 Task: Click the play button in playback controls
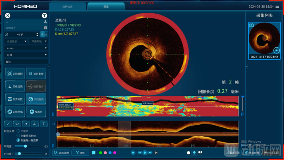coord(145,153)
